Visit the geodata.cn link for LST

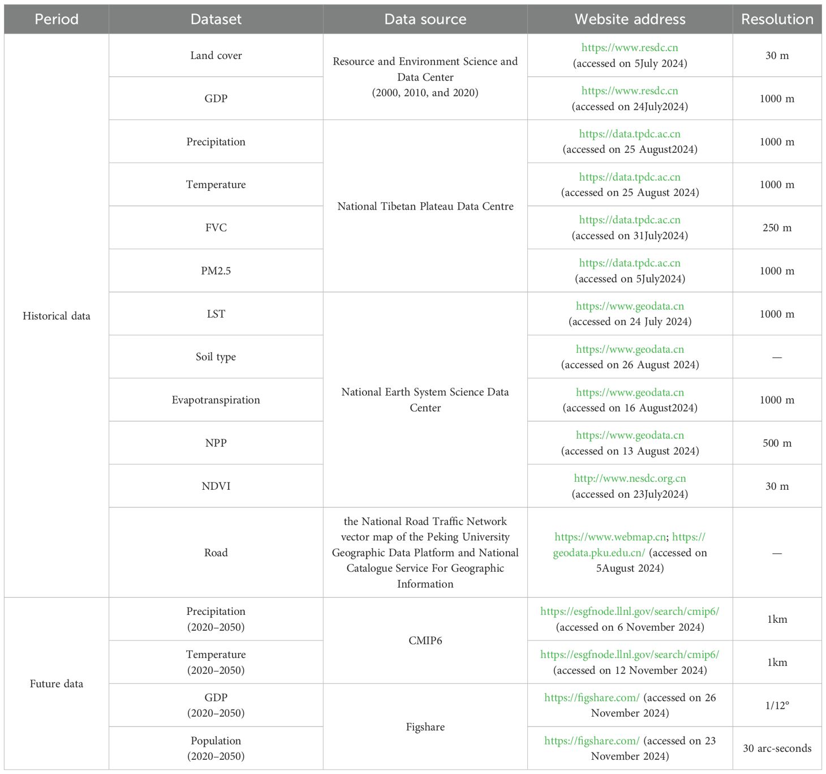629,306
